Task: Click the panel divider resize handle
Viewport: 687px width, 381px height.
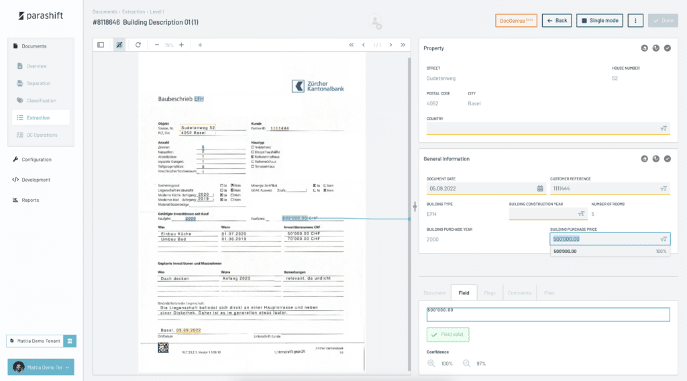Action: pos(414,206)
